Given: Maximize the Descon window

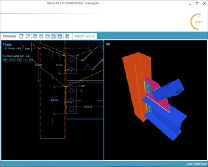Looking at the screenshot, I should (x=197, y=4).
